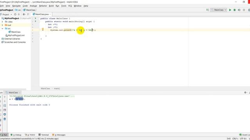250x140 pixels.
Task: Click the MainClass breadcrumb in navigation bar
Action: [30, 10]
